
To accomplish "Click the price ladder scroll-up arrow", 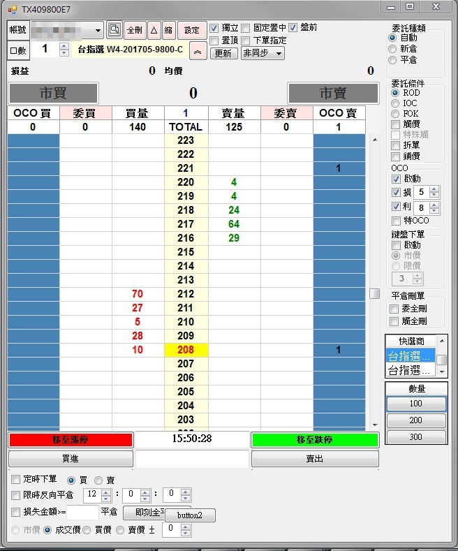I will coord(375,140).
